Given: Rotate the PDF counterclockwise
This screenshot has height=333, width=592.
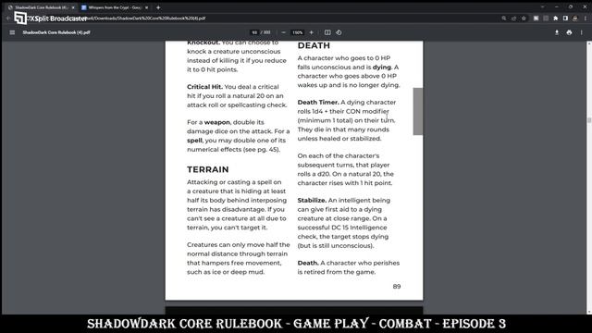Looking at the screenshot, I should coord(339,32).
